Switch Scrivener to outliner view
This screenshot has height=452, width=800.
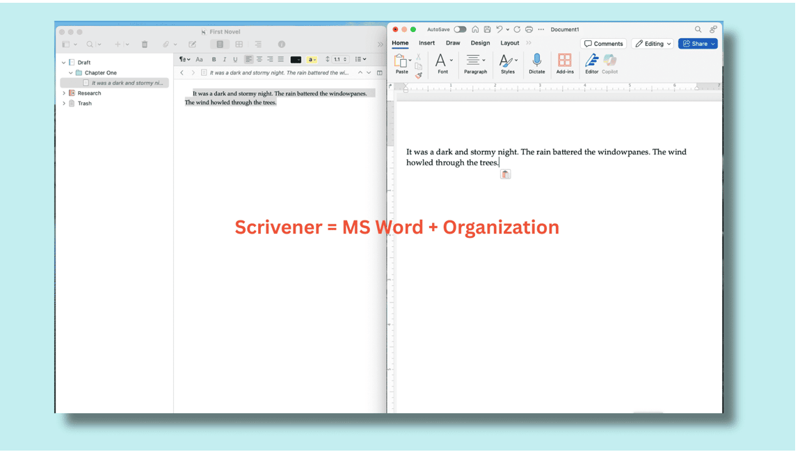tap(258, 45)
